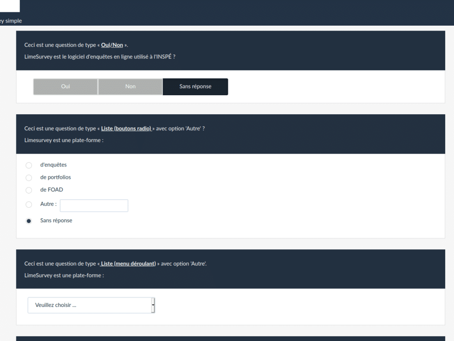Open the 'Liste (menu déroulant)' link
Screen dimensions: 454x341
[128, 264]
